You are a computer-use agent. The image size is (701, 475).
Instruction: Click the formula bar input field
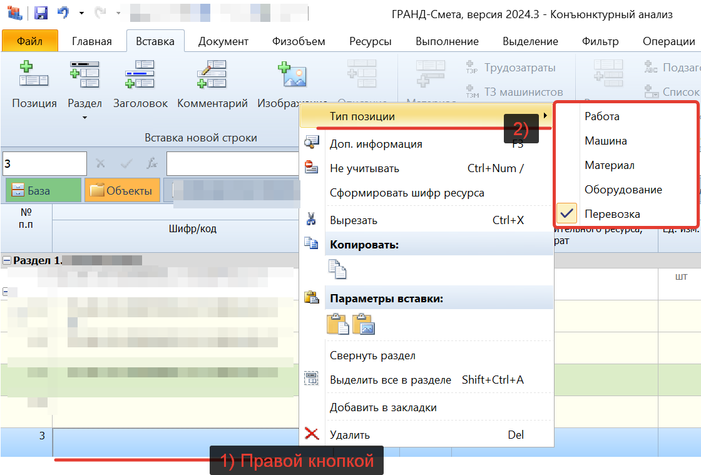tap(232, 163)
